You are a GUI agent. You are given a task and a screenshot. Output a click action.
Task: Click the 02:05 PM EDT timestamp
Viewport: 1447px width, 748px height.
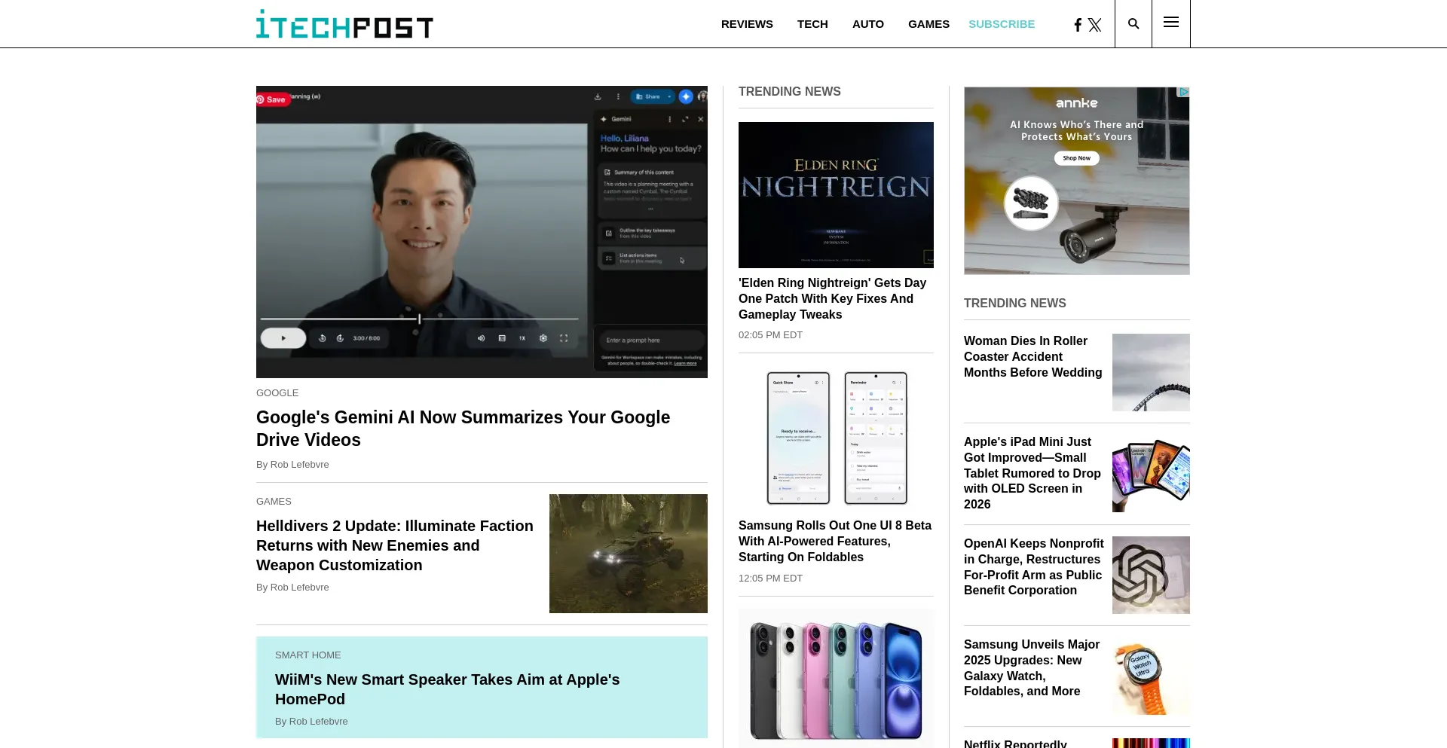770,335
